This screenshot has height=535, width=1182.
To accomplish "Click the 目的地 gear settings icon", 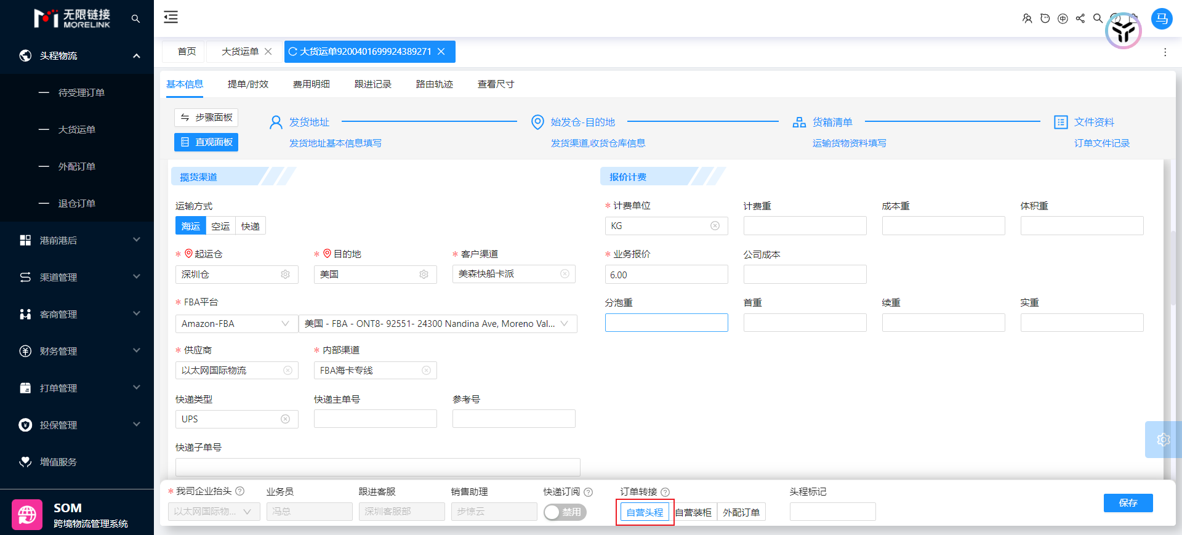I will (424, 275).
